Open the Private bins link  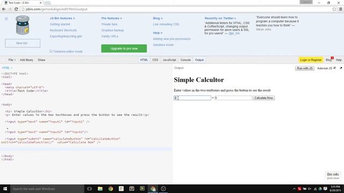109,24
